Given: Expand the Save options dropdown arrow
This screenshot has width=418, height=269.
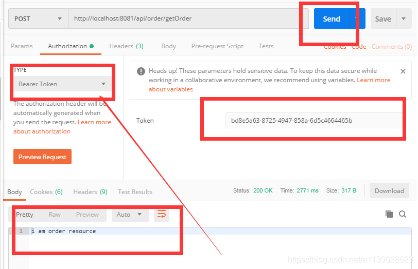Looking at the screenshot, I should [x=404, y=18].
